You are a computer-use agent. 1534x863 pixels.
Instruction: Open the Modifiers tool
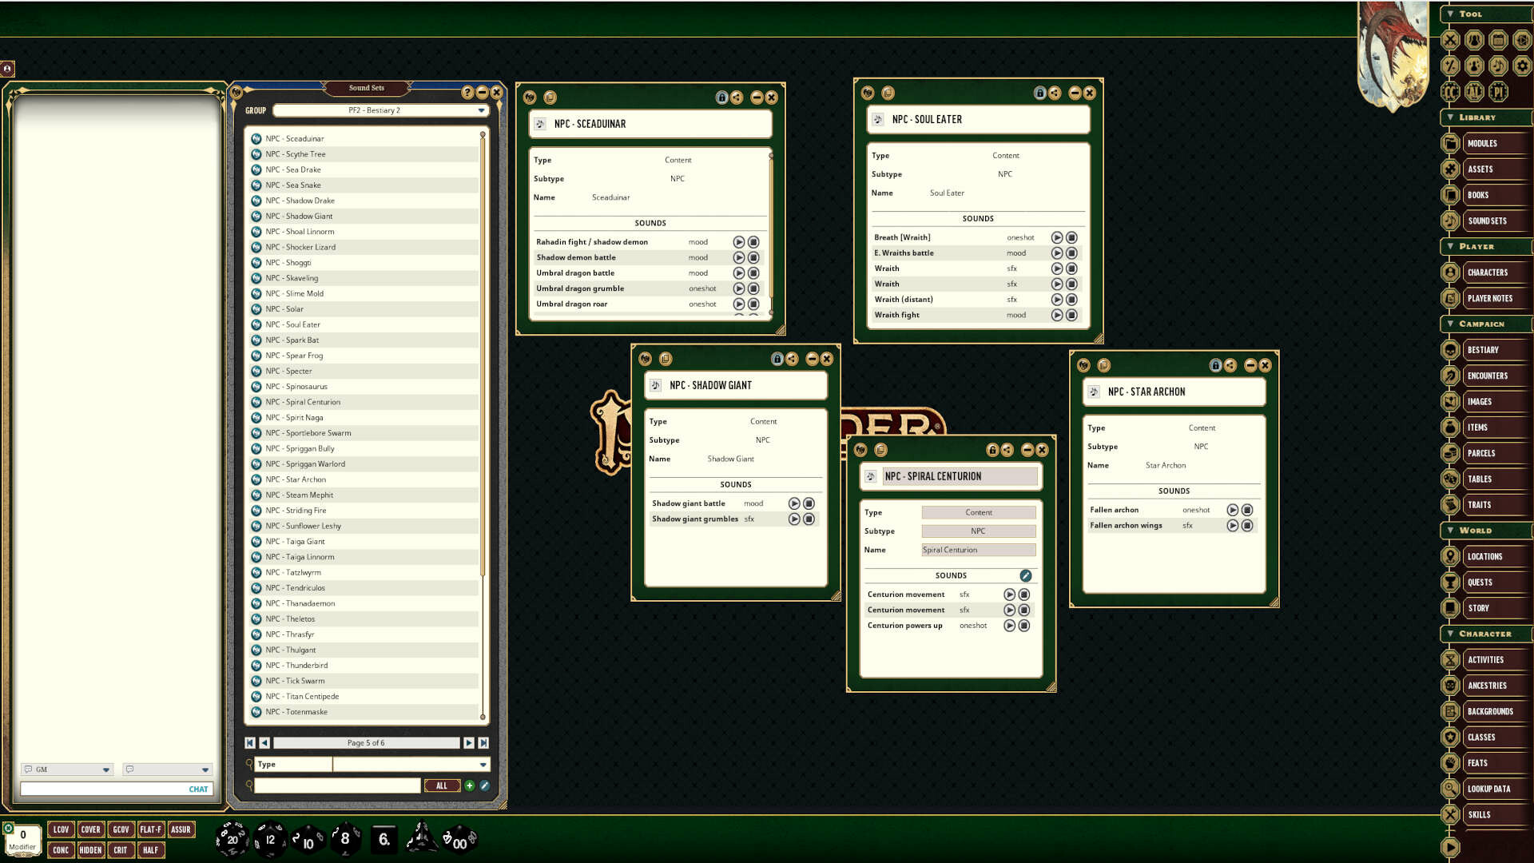(x=1450, y=66)
